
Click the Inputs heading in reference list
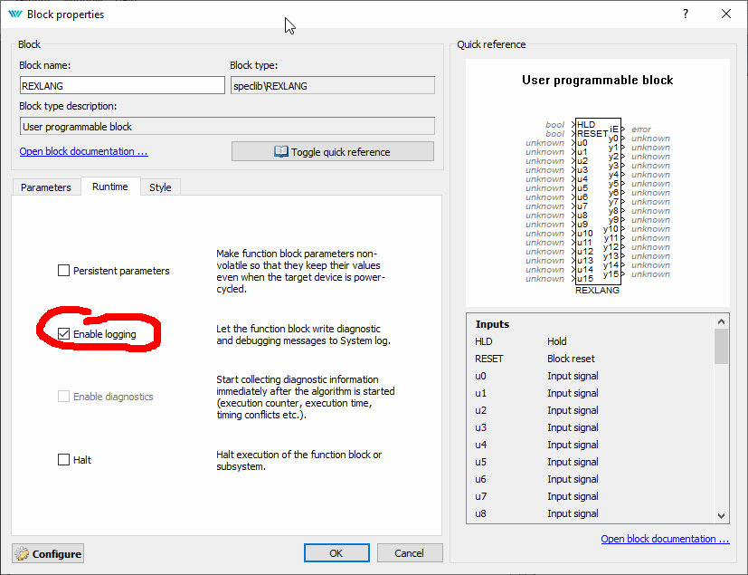coord(492,324)
